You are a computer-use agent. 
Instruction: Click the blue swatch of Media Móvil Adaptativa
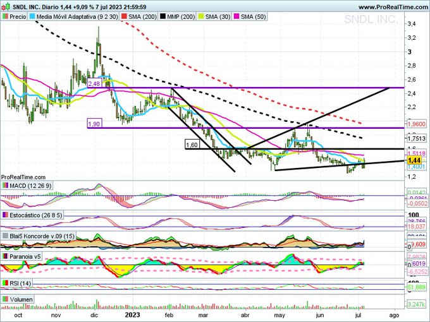32,16
